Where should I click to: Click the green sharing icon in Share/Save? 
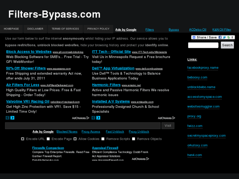228,37
